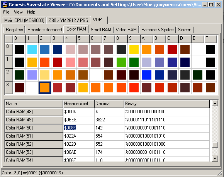This screenshot has width=224, height=177.
Task: Open the Registers decoded tab
Action: point(44,30)
